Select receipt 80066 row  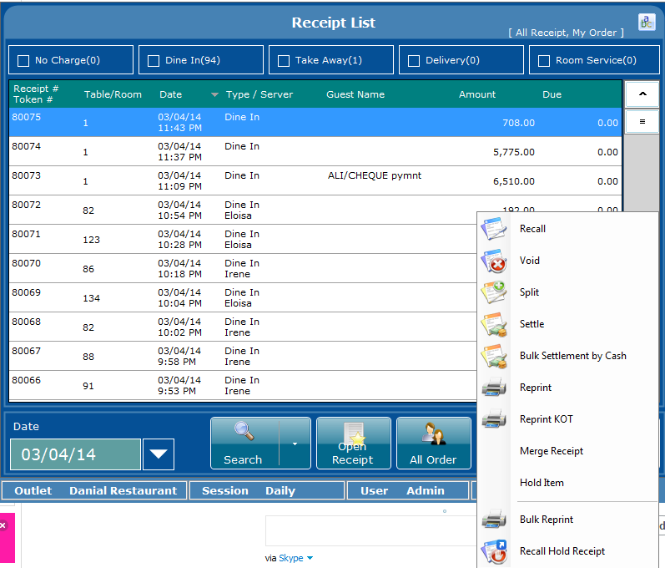(243, 386)
